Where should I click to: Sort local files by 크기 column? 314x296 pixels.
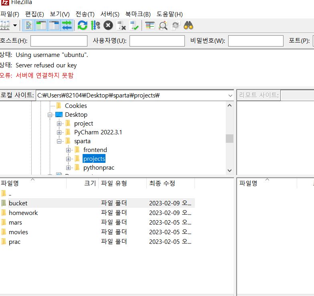tap(82, 183)
